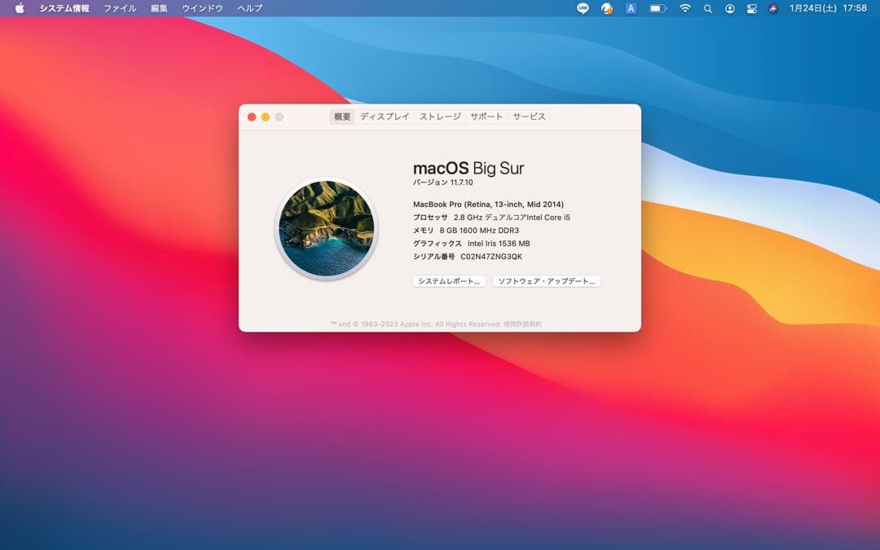Select the 概要 tab
Image resolution: width=880 pixels, height=550 pixels.
pyautogui.click(x=341, y=117)
